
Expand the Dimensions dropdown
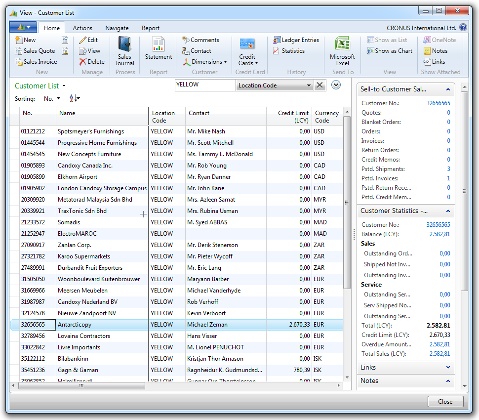point(204,62)
